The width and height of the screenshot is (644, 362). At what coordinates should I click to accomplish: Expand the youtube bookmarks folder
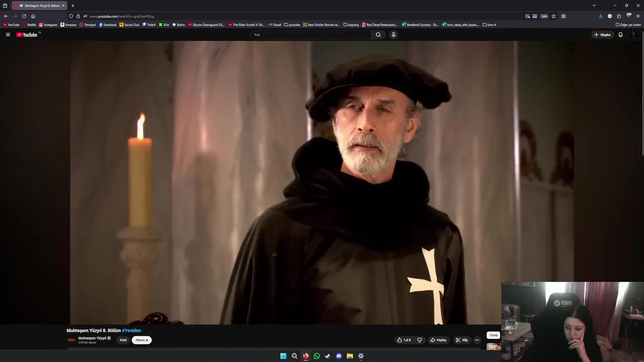click(x=292, y=25)
